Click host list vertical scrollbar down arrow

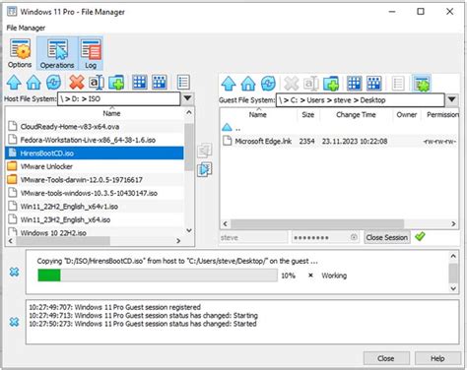(x=189, y=230)
